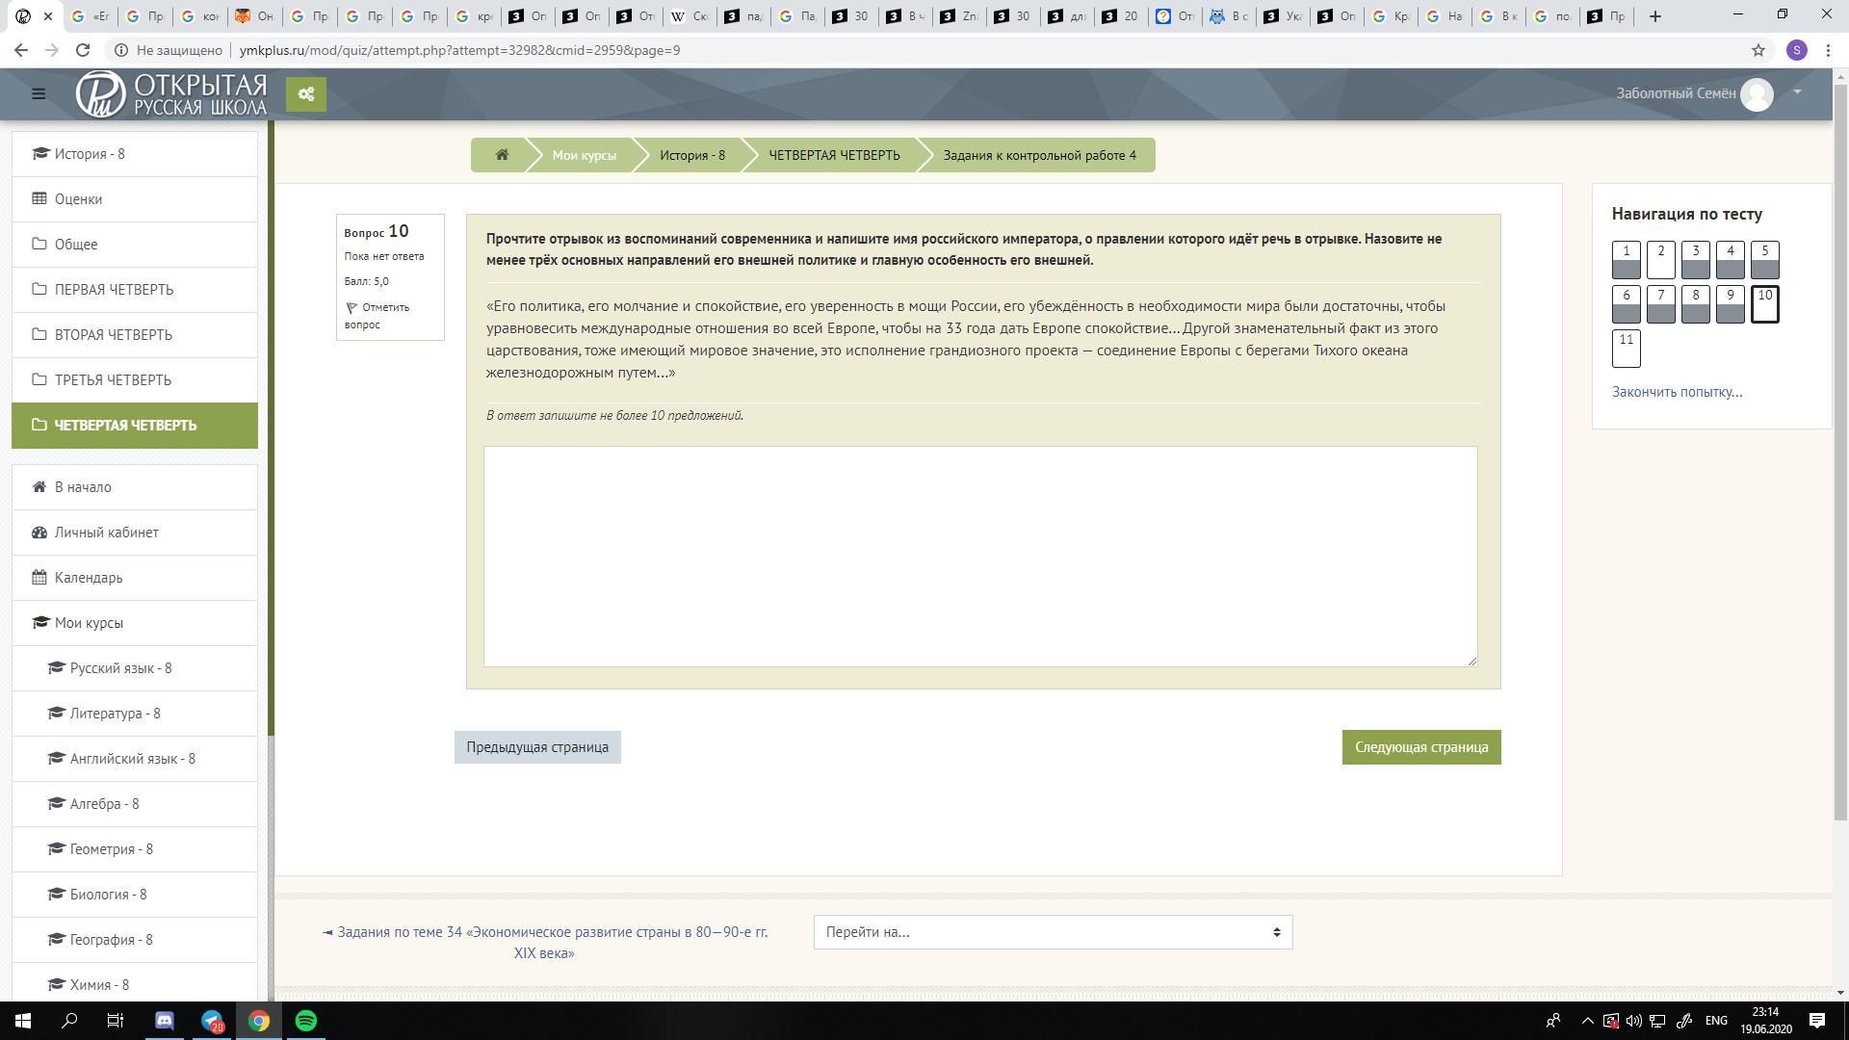
Task: Expand the "Мои курсы" sidebar item
Action: coord(89,623)
